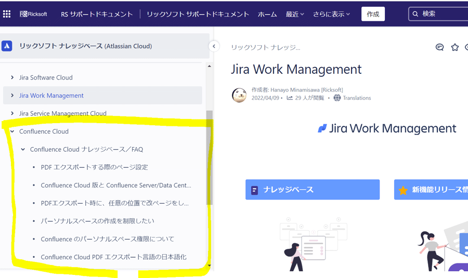468x278 pixels.
Task: Collapse the Confluence Cloud tree node
Action: [x=12, y=131]
